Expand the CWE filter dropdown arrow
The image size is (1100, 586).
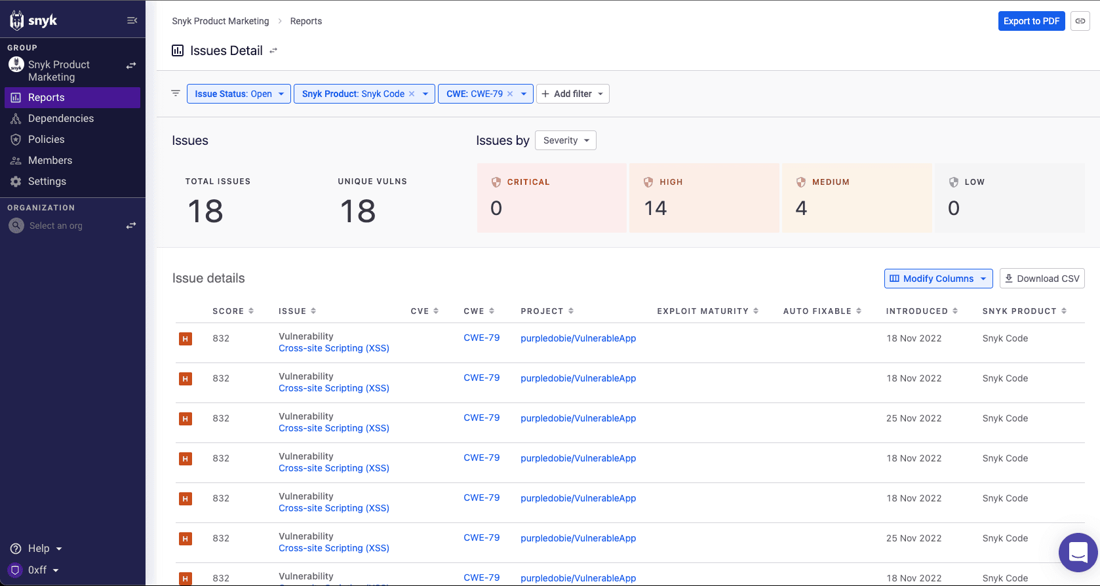524,94
